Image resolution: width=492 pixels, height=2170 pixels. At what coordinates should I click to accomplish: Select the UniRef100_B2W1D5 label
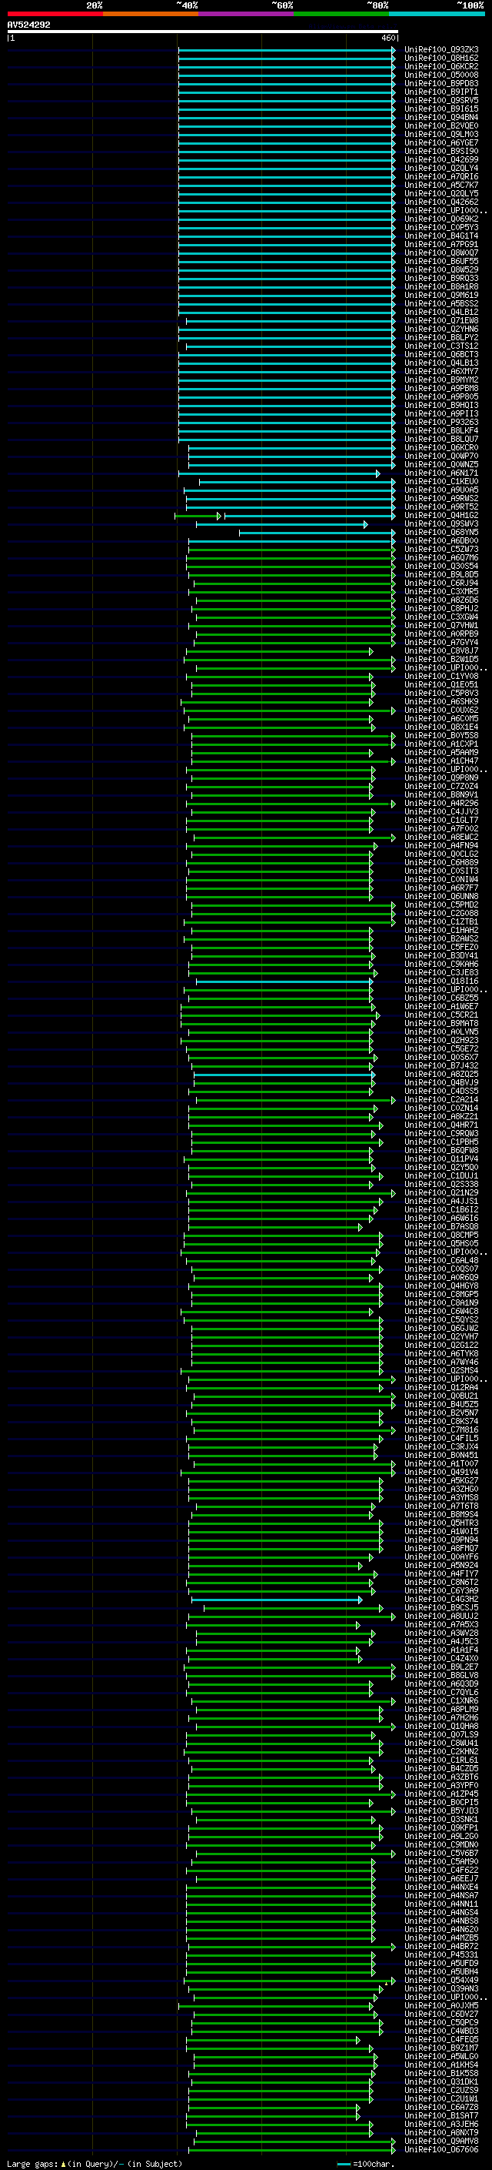pyautogui.click(x=441, y=660)
